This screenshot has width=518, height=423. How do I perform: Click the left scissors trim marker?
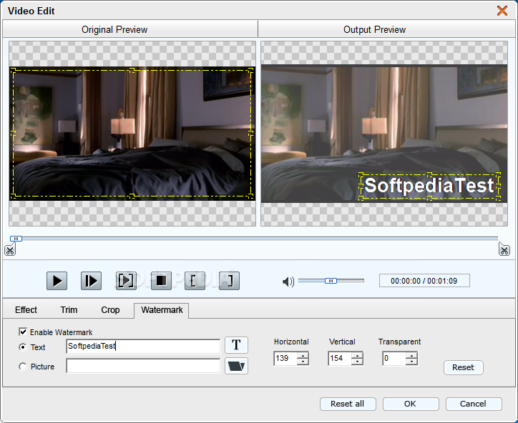(10, 250)
